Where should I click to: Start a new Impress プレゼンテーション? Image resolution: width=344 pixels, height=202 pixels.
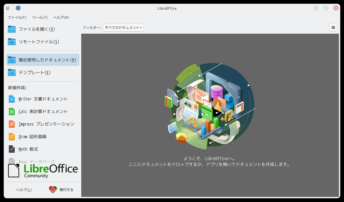point(43,124)
